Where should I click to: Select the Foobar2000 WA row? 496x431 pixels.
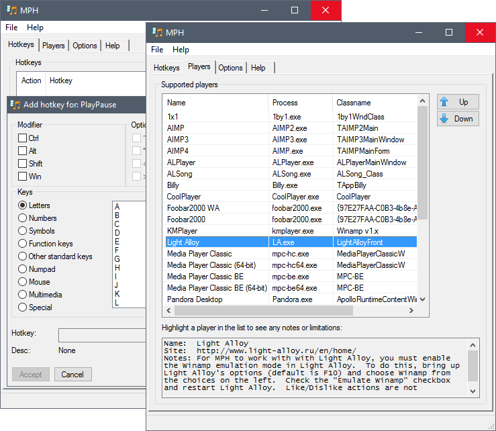point(291,208)
